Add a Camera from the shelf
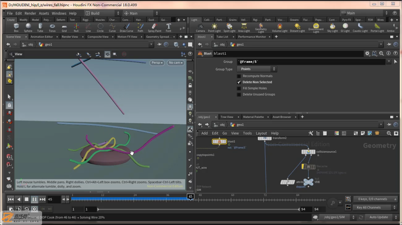Image resolution: width=402 pixels, height=225 pixels. [200, 27]
